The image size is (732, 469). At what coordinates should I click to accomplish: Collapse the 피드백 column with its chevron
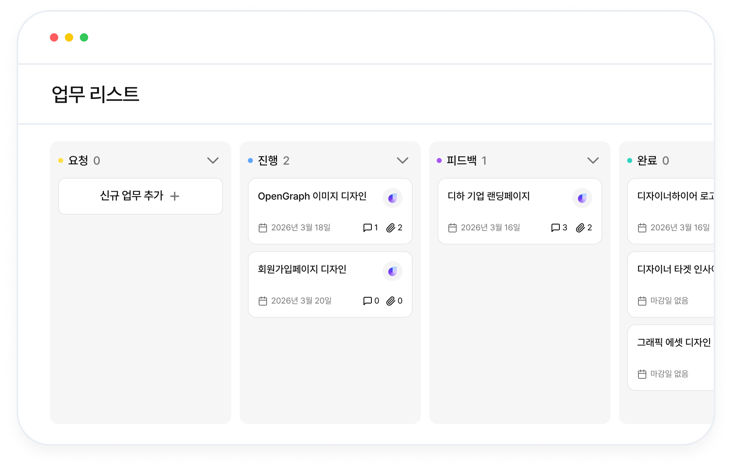click(593, 160)
